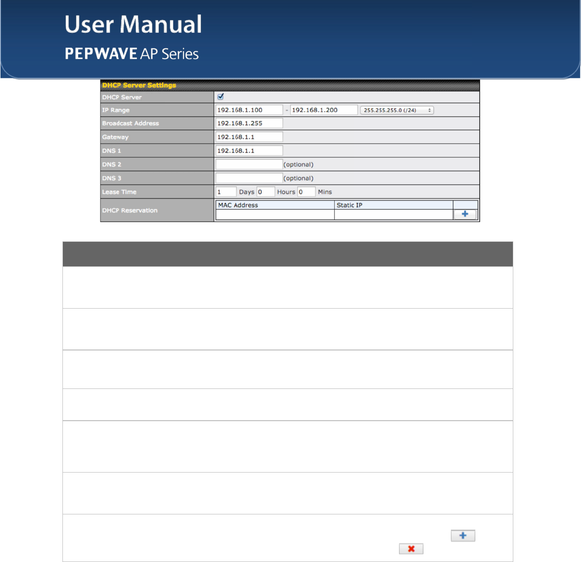Click the DNS 2 row label
Viewport: 581px width, 562px height.
click(x=111, y=164)
